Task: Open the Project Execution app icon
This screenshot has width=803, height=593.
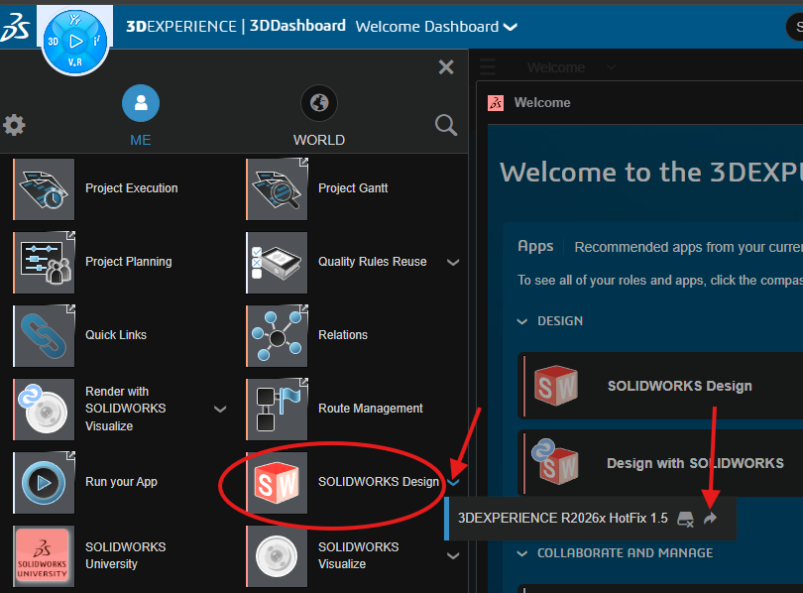Action: click(x=44, y=189)
